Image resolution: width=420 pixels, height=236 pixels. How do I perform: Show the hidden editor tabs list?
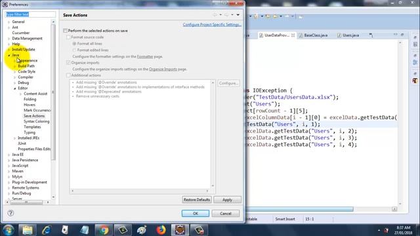point(371,35)
